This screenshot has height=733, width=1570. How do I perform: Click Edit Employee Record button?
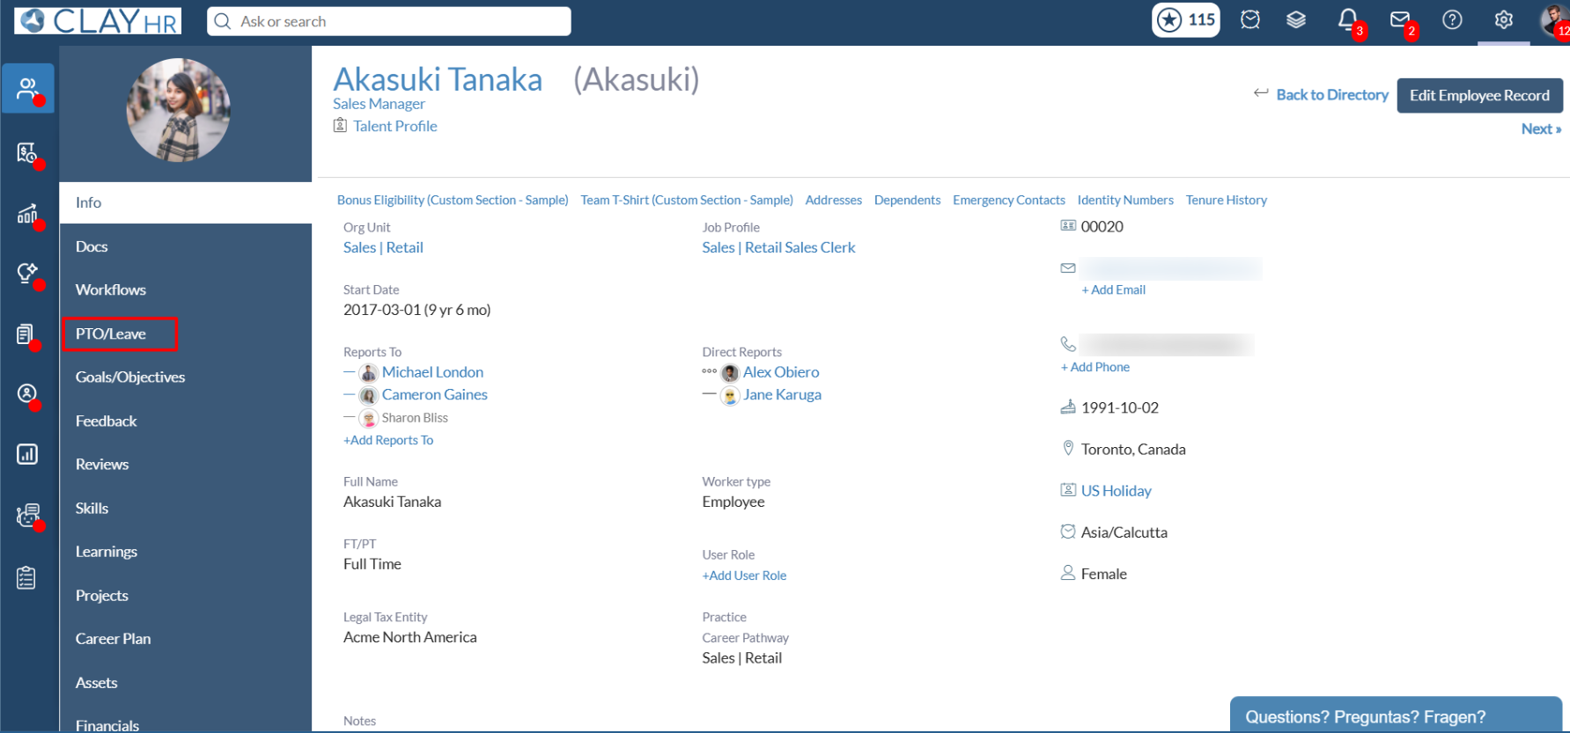1479,95
